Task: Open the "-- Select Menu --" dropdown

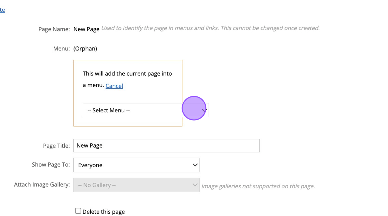Action: click(139, 110)
